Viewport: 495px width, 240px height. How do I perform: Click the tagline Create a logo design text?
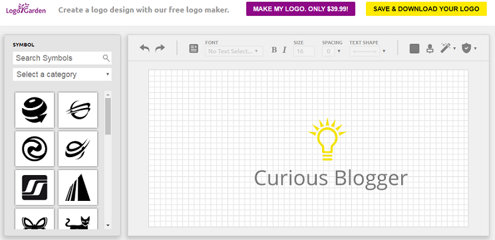pyautogui.click(x=144, y=10)
